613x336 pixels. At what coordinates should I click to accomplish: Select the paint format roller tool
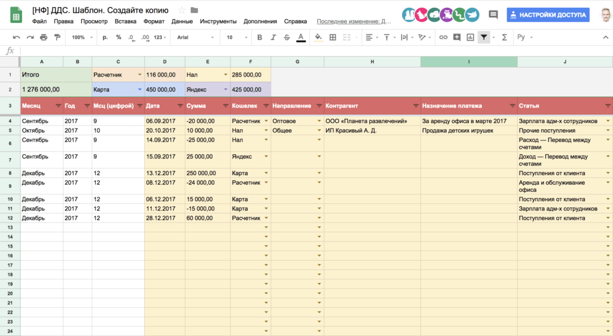point(57,37)
